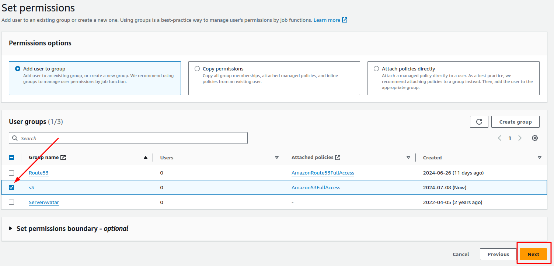Open the AmazonS3FullAccess policy link

tap(316, 187)
